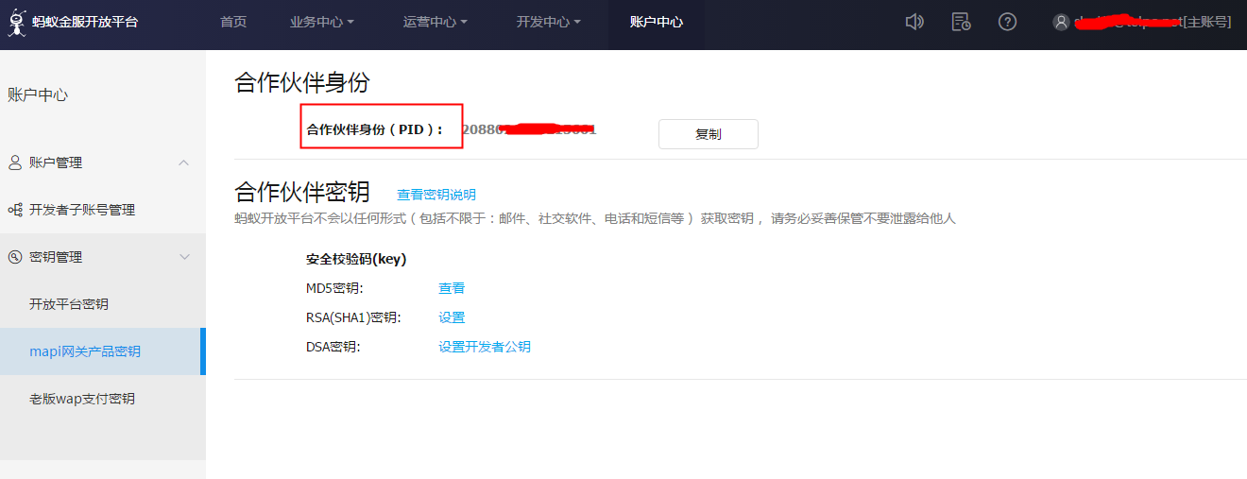Click the 合作伙伴身份（PID）label
Image resolution: width=1247 pixels, height=479 pixels.
[x=376, y=129]
